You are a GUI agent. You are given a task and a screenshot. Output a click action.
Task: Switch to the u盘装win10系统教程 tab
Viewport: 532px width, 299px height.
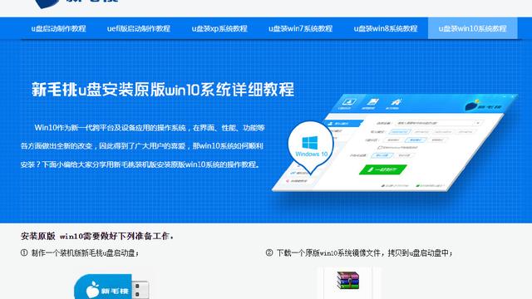point(473,28)
